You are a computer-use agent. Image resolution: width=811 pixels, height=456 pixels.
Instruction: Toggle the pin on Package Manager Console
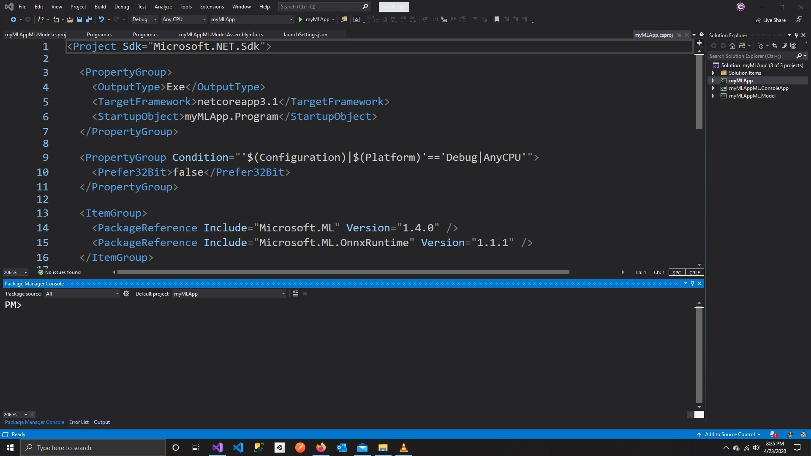(x=692, y=283)
